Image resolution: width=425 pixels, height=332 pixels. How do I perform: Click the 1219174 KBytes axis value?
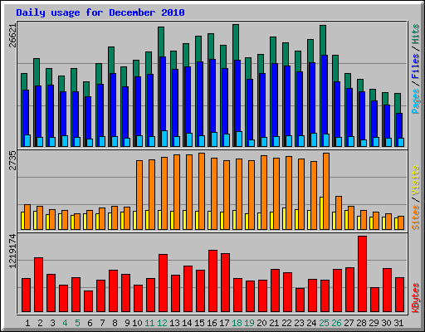tap(13, 251)
